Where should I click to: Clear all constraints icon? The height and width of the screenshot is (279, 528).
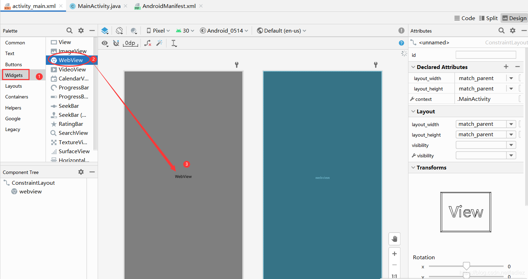(x=148, y=43)
